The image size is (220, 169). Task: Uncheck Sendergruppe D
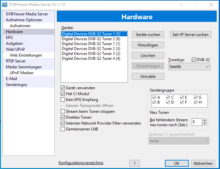click(x=168, y=102)
